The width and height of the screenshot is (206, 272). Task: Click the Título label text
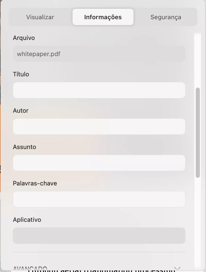pos(21,74)
